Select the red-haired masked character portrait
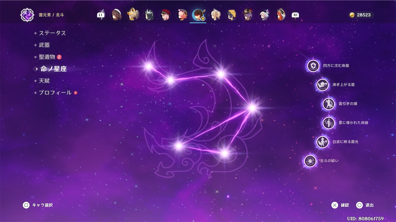Viewport: 396px width, 222px height. (x=281, y=15)
